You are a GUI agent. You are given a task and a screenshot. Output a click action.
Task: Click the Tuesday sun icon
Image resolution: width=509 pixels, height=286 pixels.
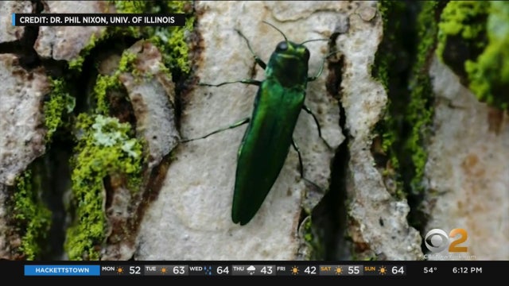[164, 270]
